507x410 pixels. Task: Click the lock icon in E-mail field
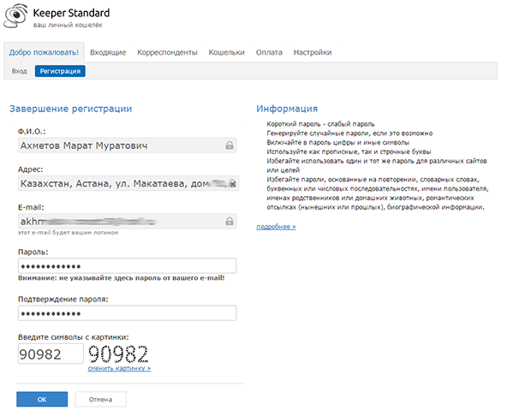230,222
